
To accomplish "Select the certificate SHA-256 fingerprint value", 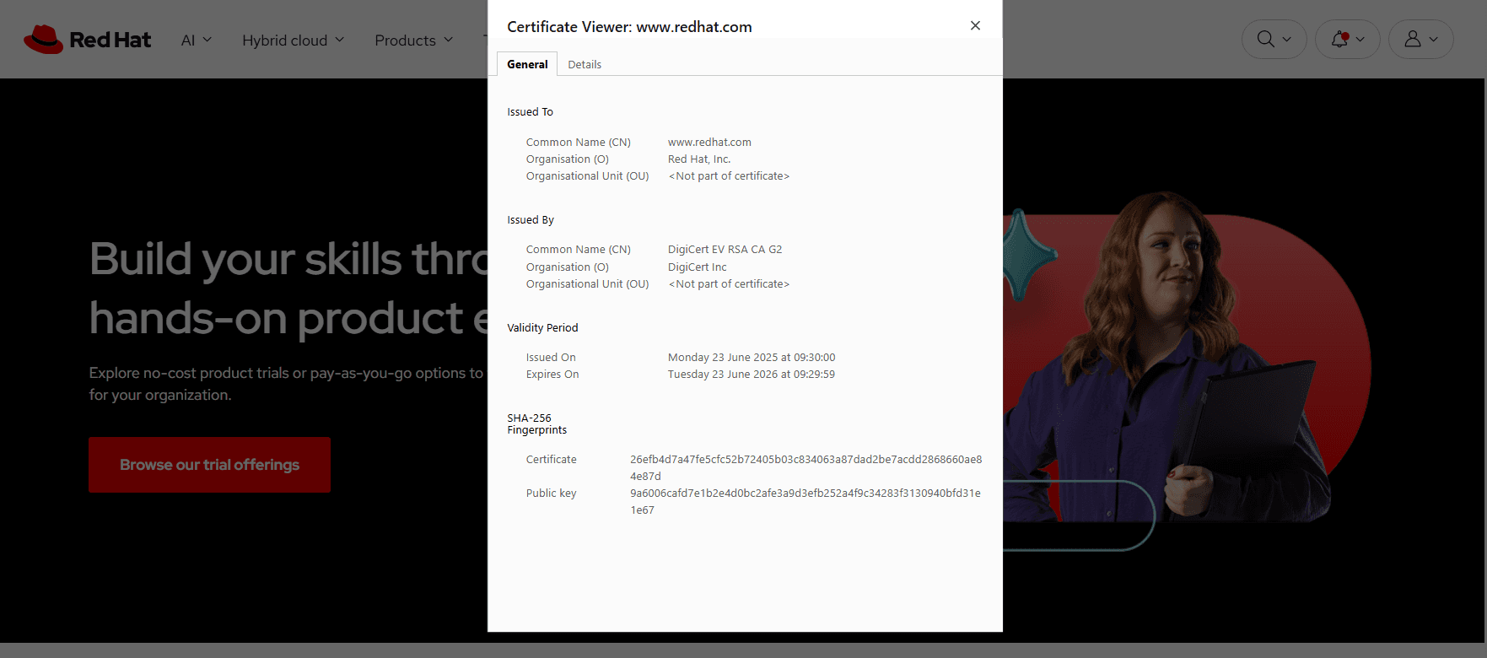I will (x=805, y=467).
